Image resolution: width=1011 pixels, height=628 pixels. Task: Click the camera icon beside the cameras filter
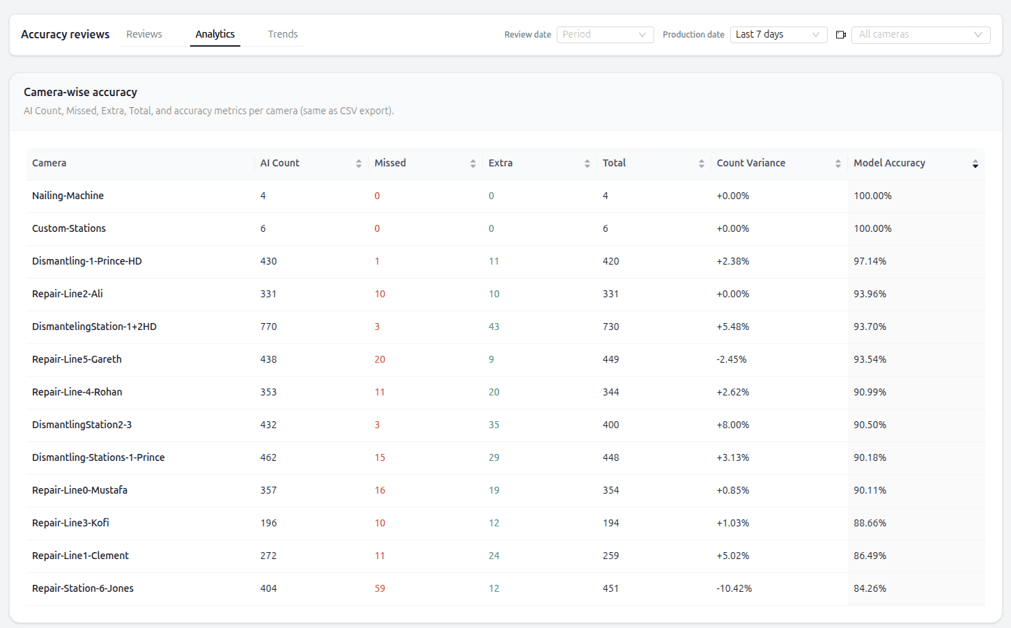pos(840,33)
